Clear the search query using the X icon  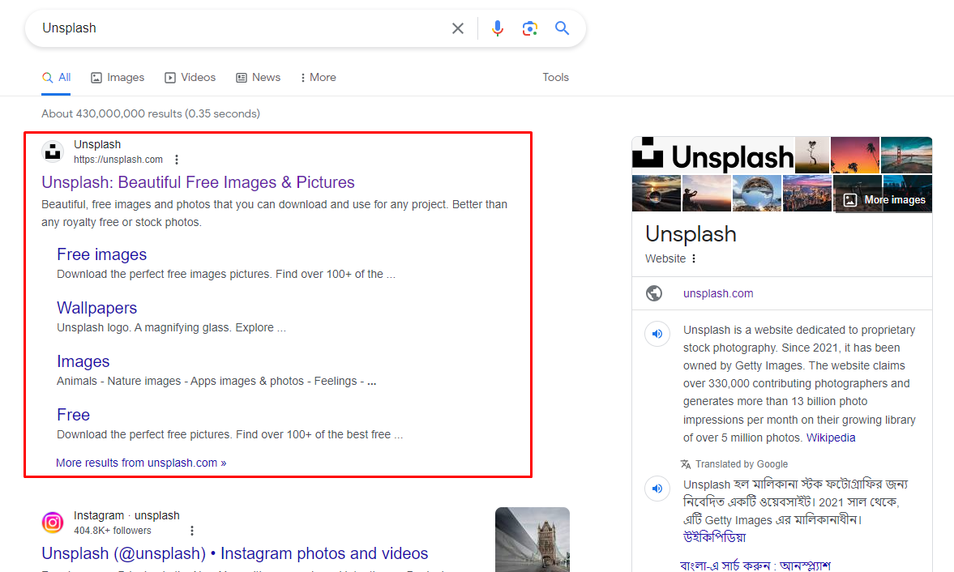(458, 28)
